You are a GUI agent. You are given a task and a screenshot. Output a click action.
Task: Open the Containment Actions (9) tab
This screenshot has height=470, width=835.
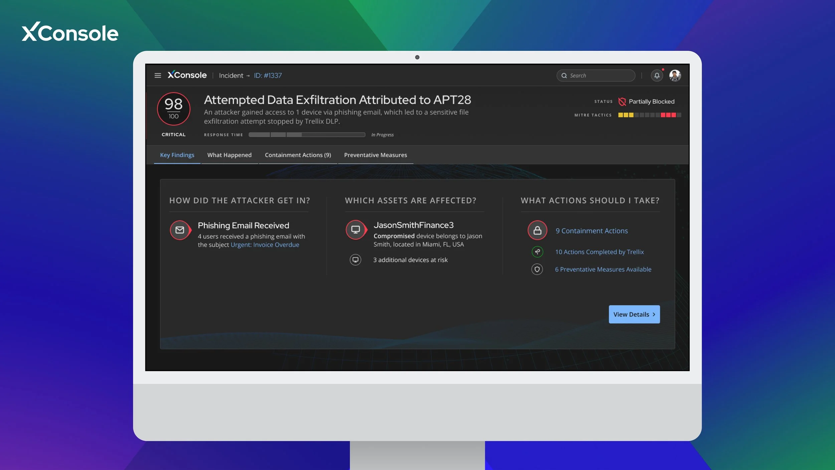point(298,155)
